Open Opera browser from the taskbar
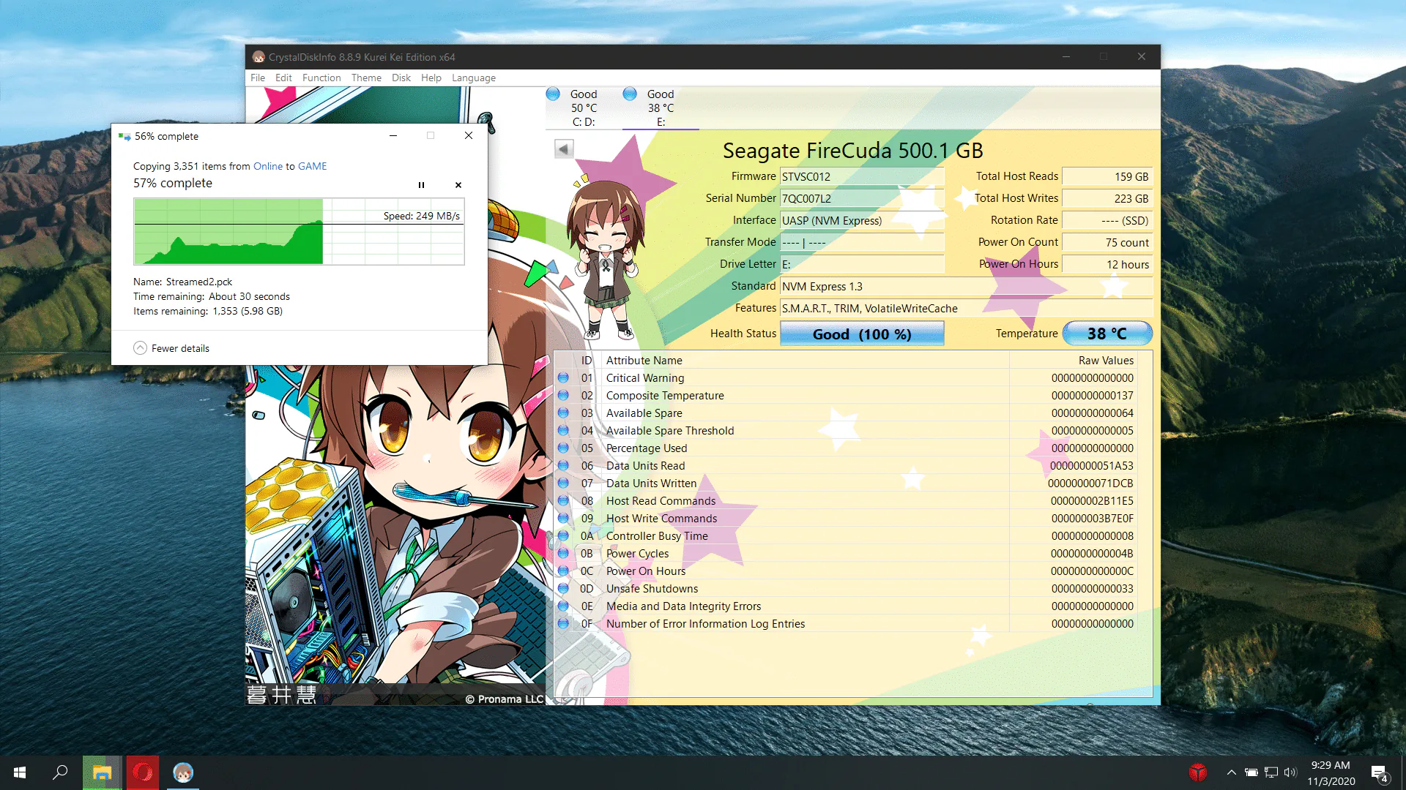1406x790 pixels. (143, 772)
